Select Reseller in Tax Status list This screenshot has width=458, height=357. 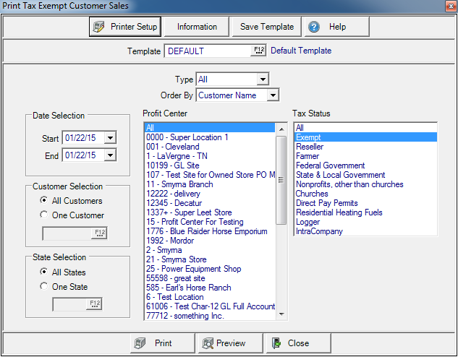point(310,147)
